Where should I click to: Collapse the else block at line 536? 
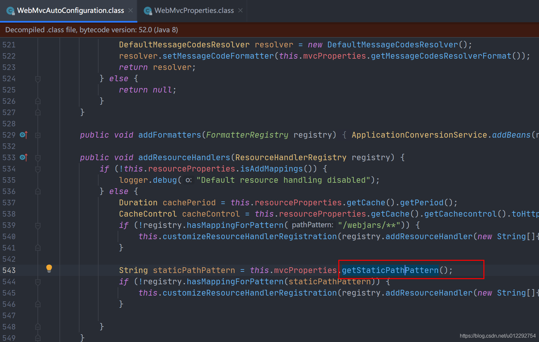(x=38, y=191)
